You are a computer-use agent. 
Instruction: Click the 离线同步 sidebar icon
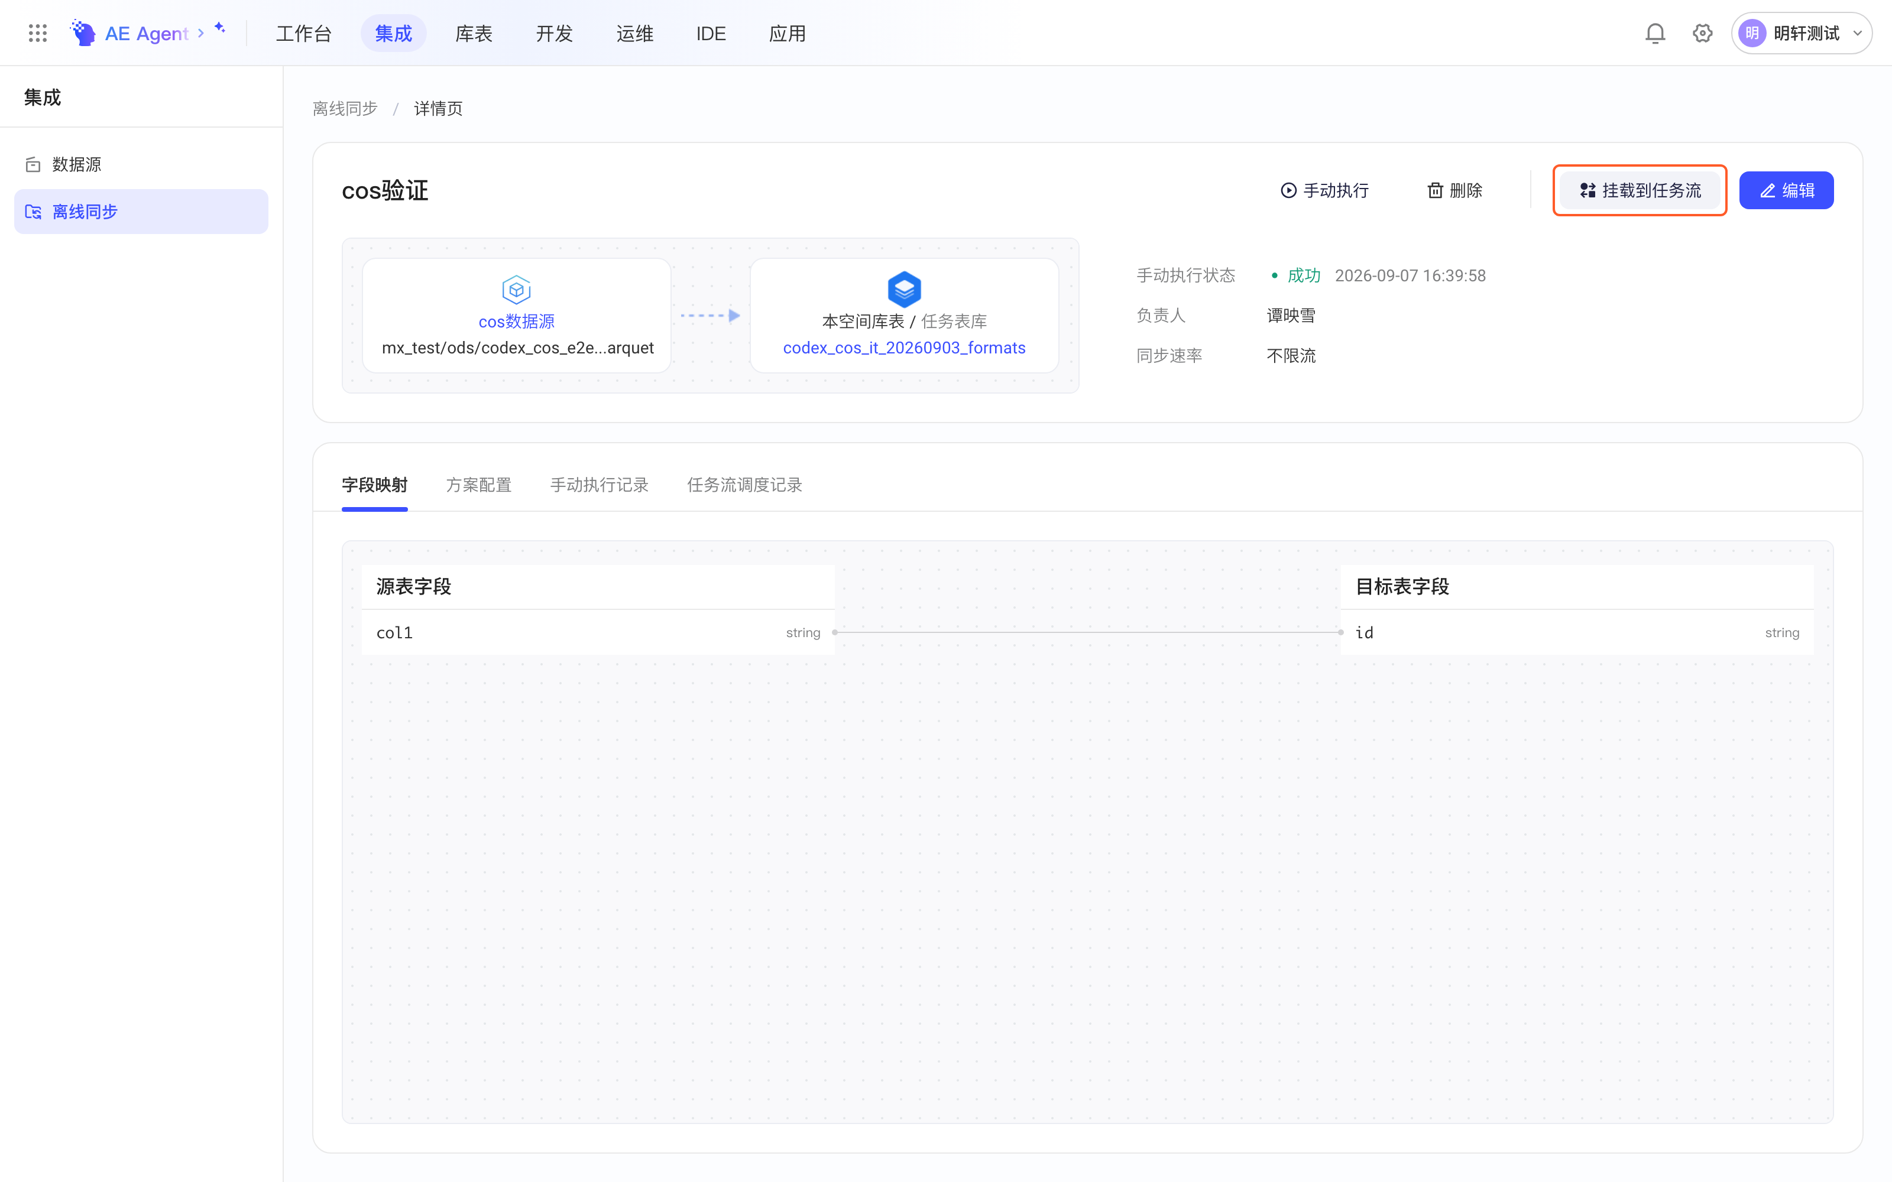pos(33,212)
